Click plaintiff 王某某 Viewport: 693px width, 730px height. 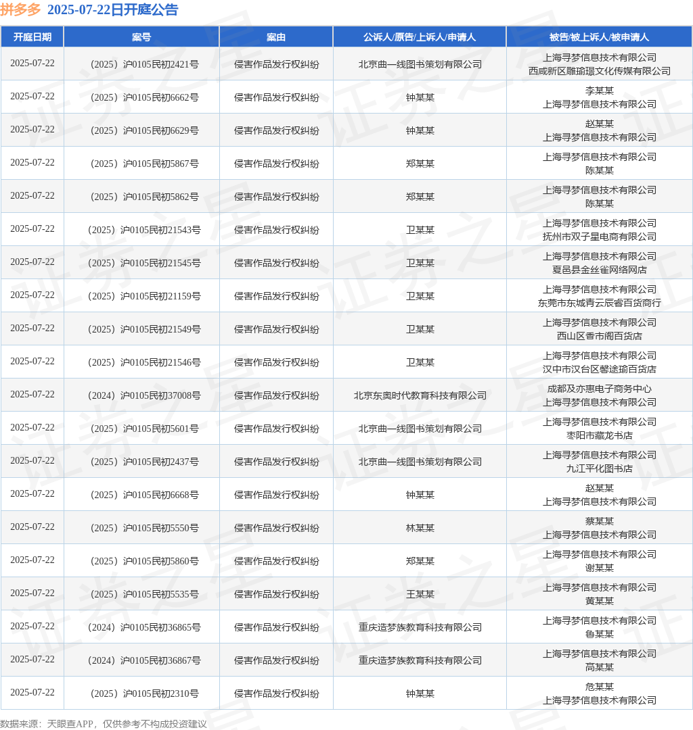point(420,593)
